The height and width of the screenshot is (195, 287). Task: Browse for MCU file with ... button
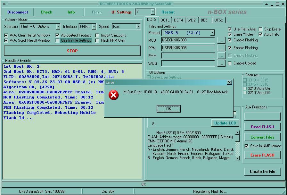[x=221, y=40]
